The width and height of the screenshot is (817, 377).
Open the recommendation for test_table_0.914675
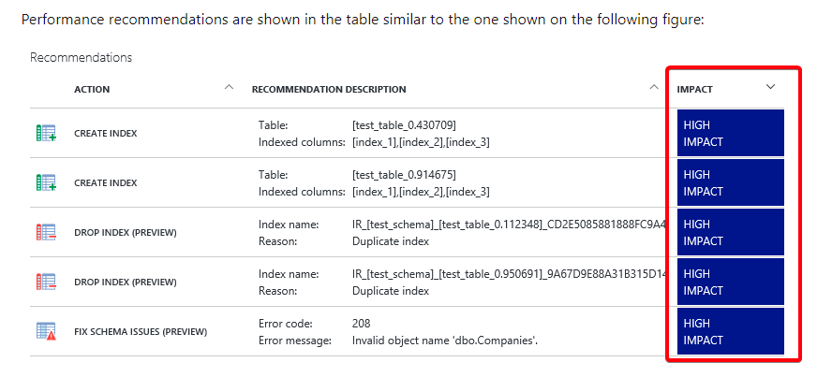tap(349, 182)
